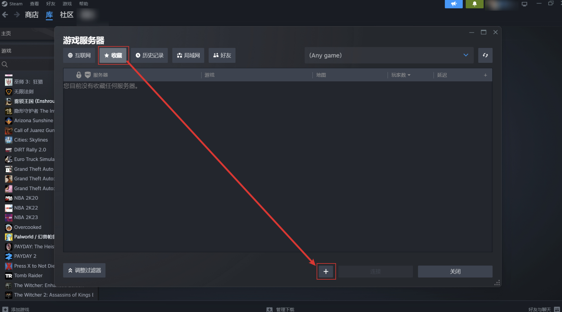Select 雾锁王国 (Enshrouded) in library
This screenshot has width=562, height=312.
pyautogui.click(x=29, y=101)
